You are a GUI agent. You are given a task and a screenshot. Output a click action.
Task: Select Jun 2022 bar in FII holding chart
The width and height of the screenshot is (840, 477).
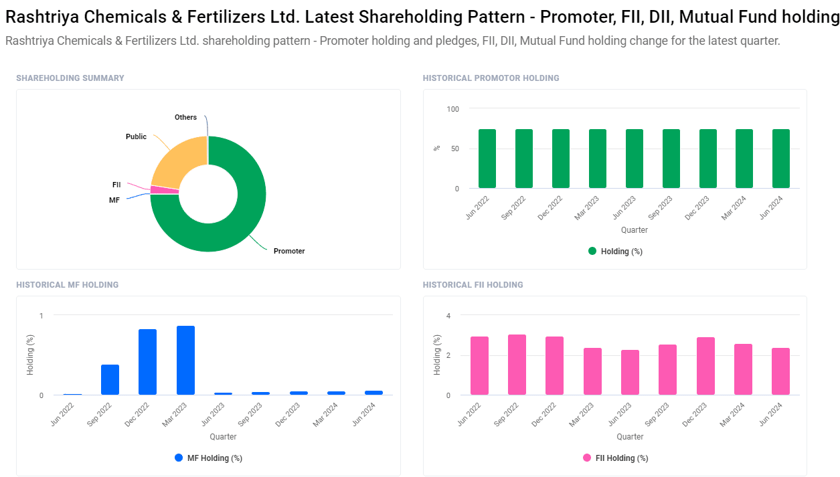pos(479,366)
